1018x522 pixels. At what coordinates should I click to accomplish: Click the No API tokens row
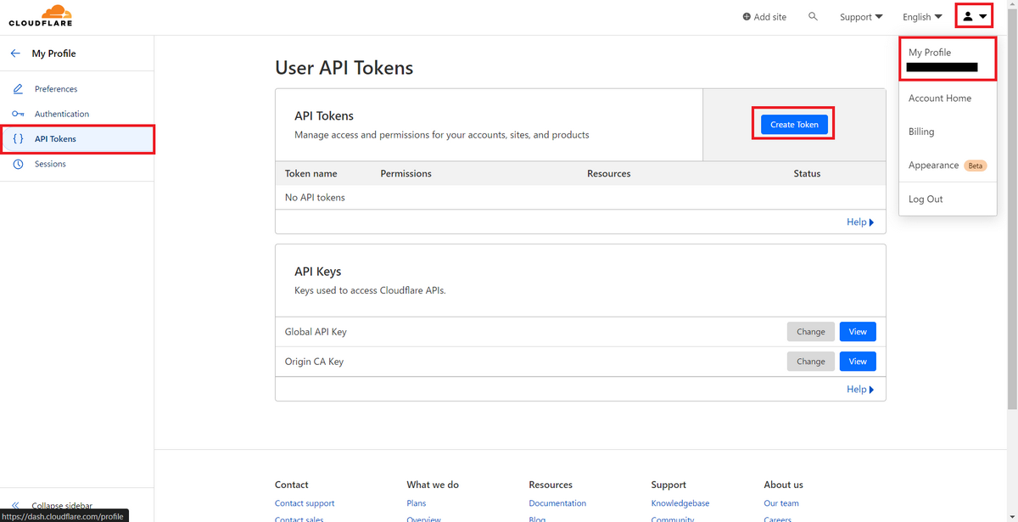pos(580,198)
